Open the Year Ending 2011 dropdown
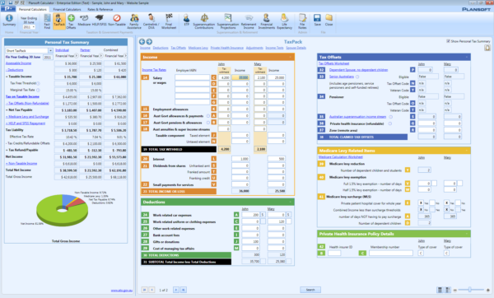 34,27
